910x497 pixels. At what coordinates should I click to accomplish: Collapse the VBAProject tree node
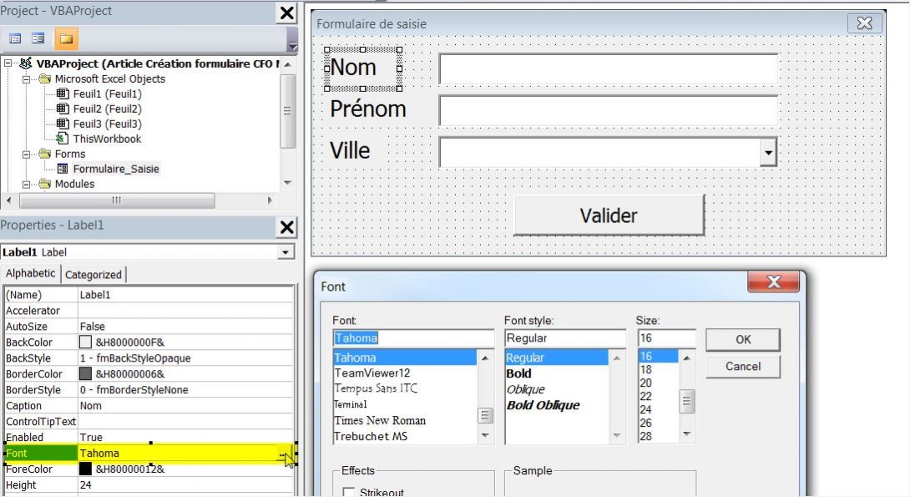coord(7,63)
